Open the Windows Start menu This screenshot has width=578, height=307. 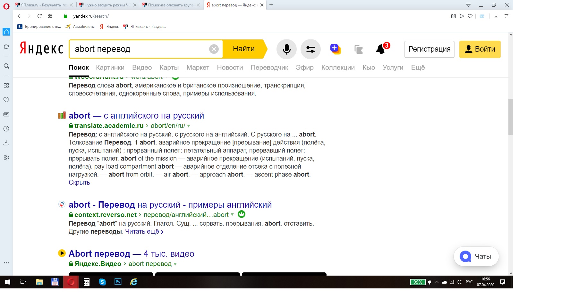(8, 282)
